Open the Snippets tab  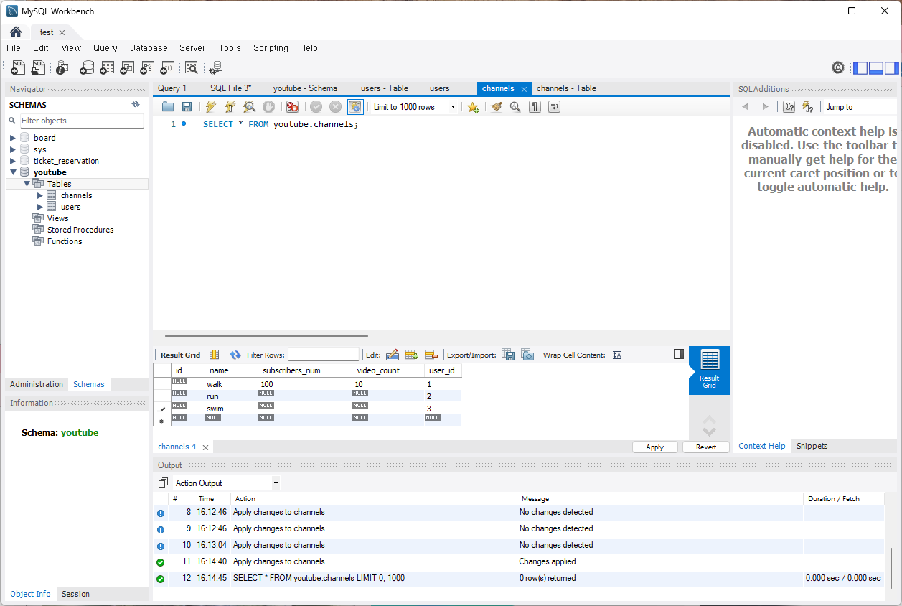(x=812, y=446)
